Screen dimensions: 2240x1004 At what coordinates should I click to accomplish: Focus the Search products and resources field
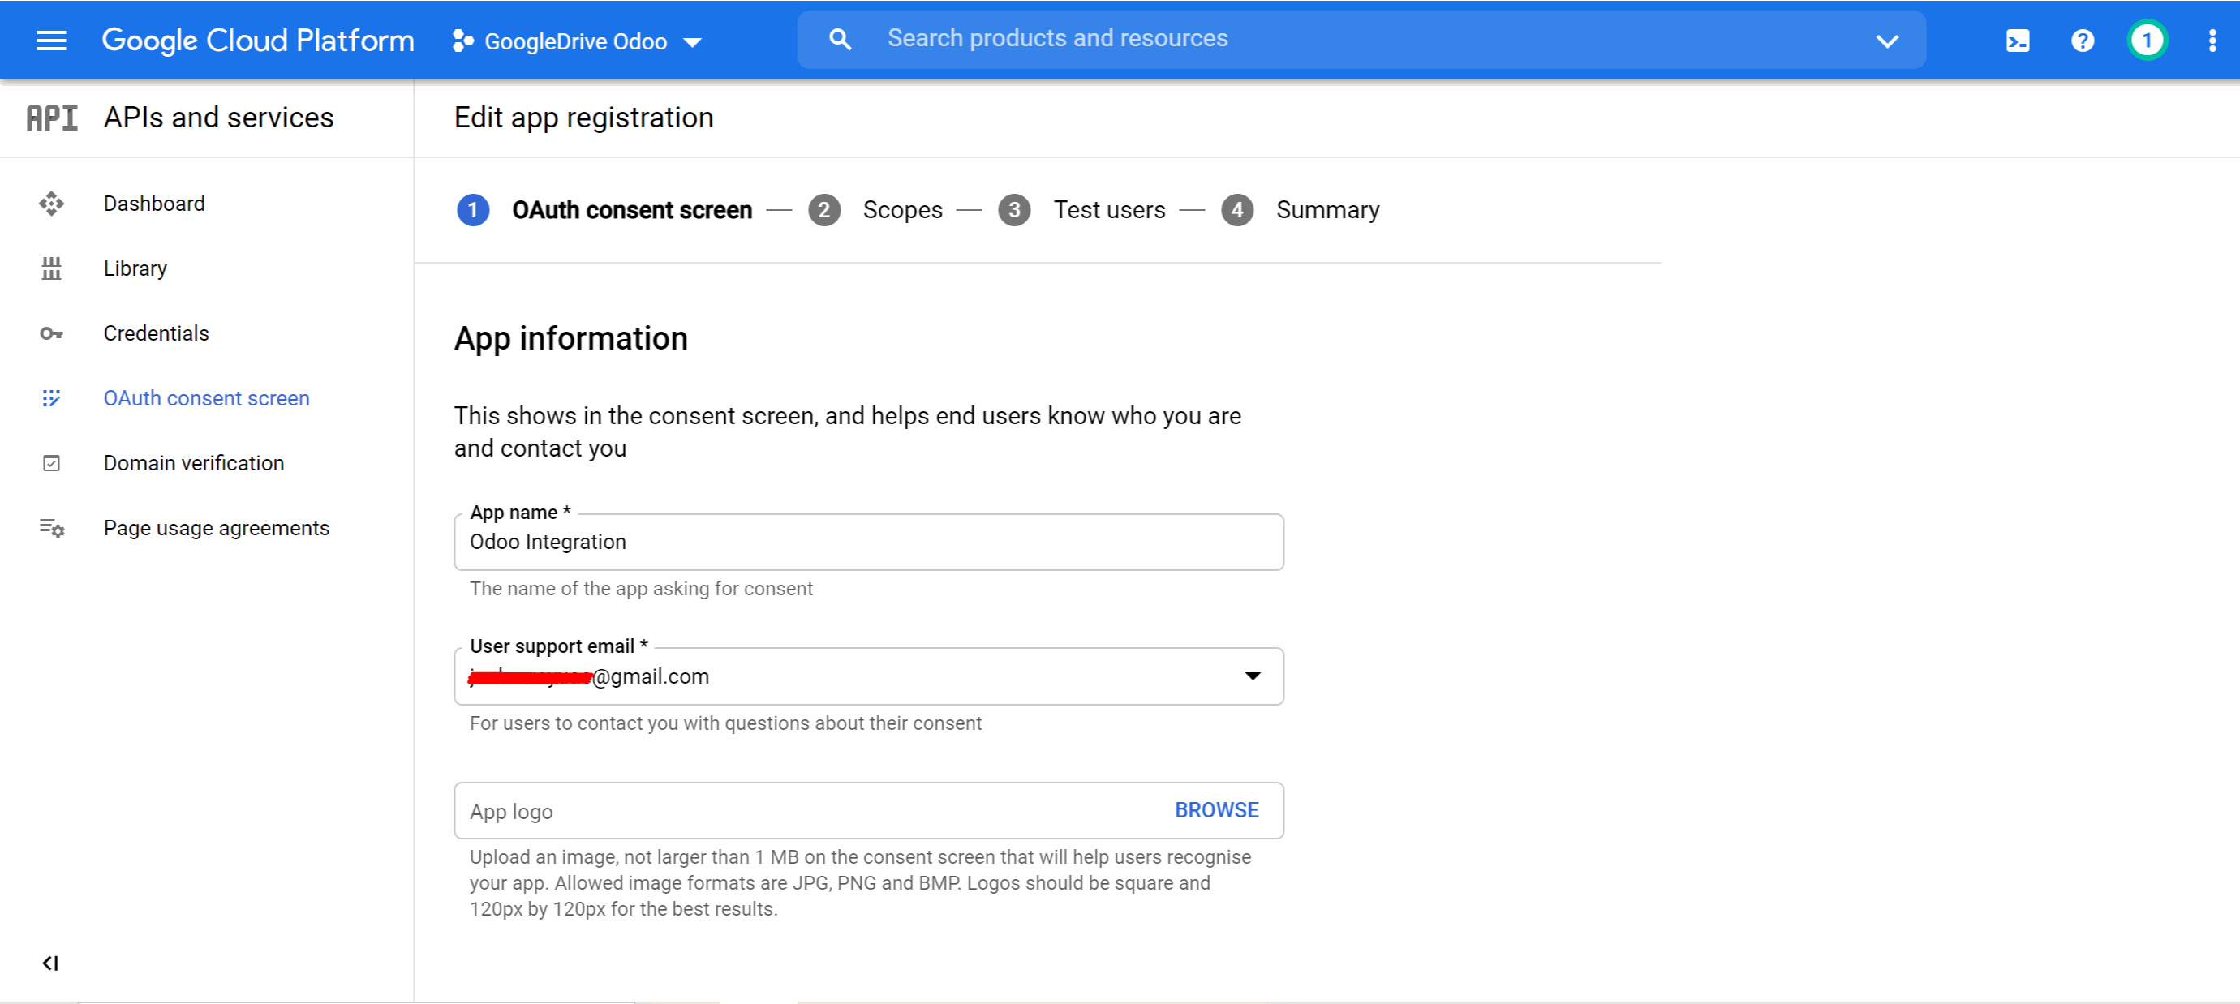pyautogui.click(x=1361, y=39)
